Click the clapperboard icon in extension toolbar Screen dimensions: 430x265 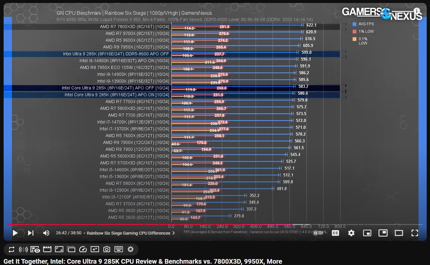(x=47, y=249)
